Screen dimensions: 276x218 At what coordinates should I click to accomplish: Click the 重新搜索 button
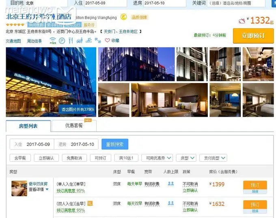point(115,144)
